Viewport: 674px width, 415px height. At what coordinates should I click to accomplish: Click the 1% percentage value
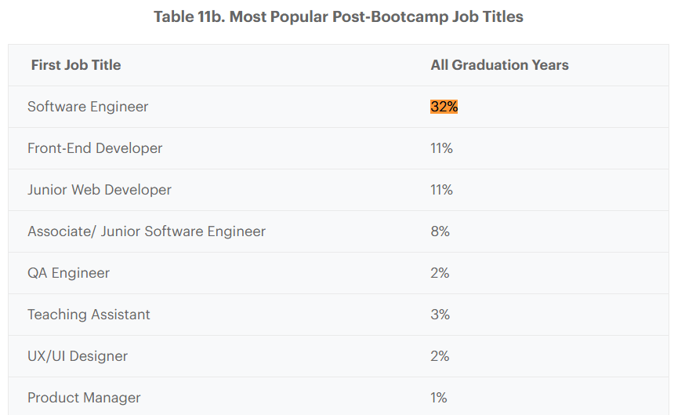click(x=439, y=398)
